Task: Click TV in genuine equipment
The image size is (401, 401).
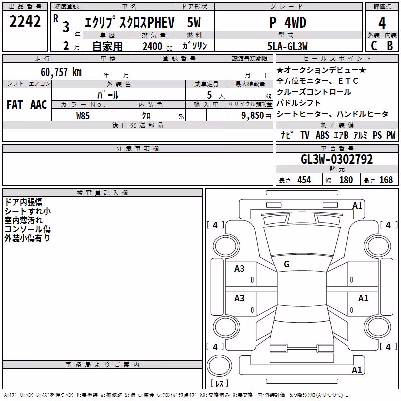Action: coord(305,135)
